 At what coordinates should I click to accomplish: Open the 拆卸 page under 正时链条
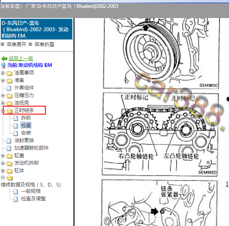point(26,118)
